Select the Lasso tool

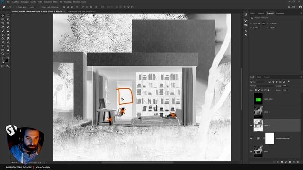[3, 19]
